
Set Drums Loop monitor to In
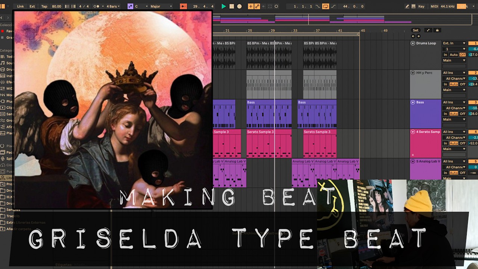pos(445,55)
